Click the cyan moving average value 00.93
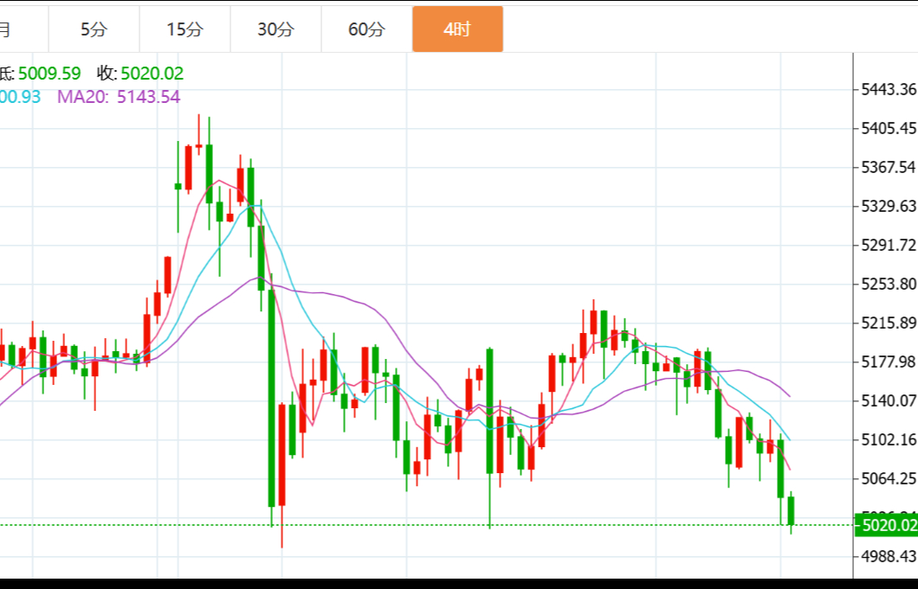This screenshot has height=589, width=918. (21, 97)
